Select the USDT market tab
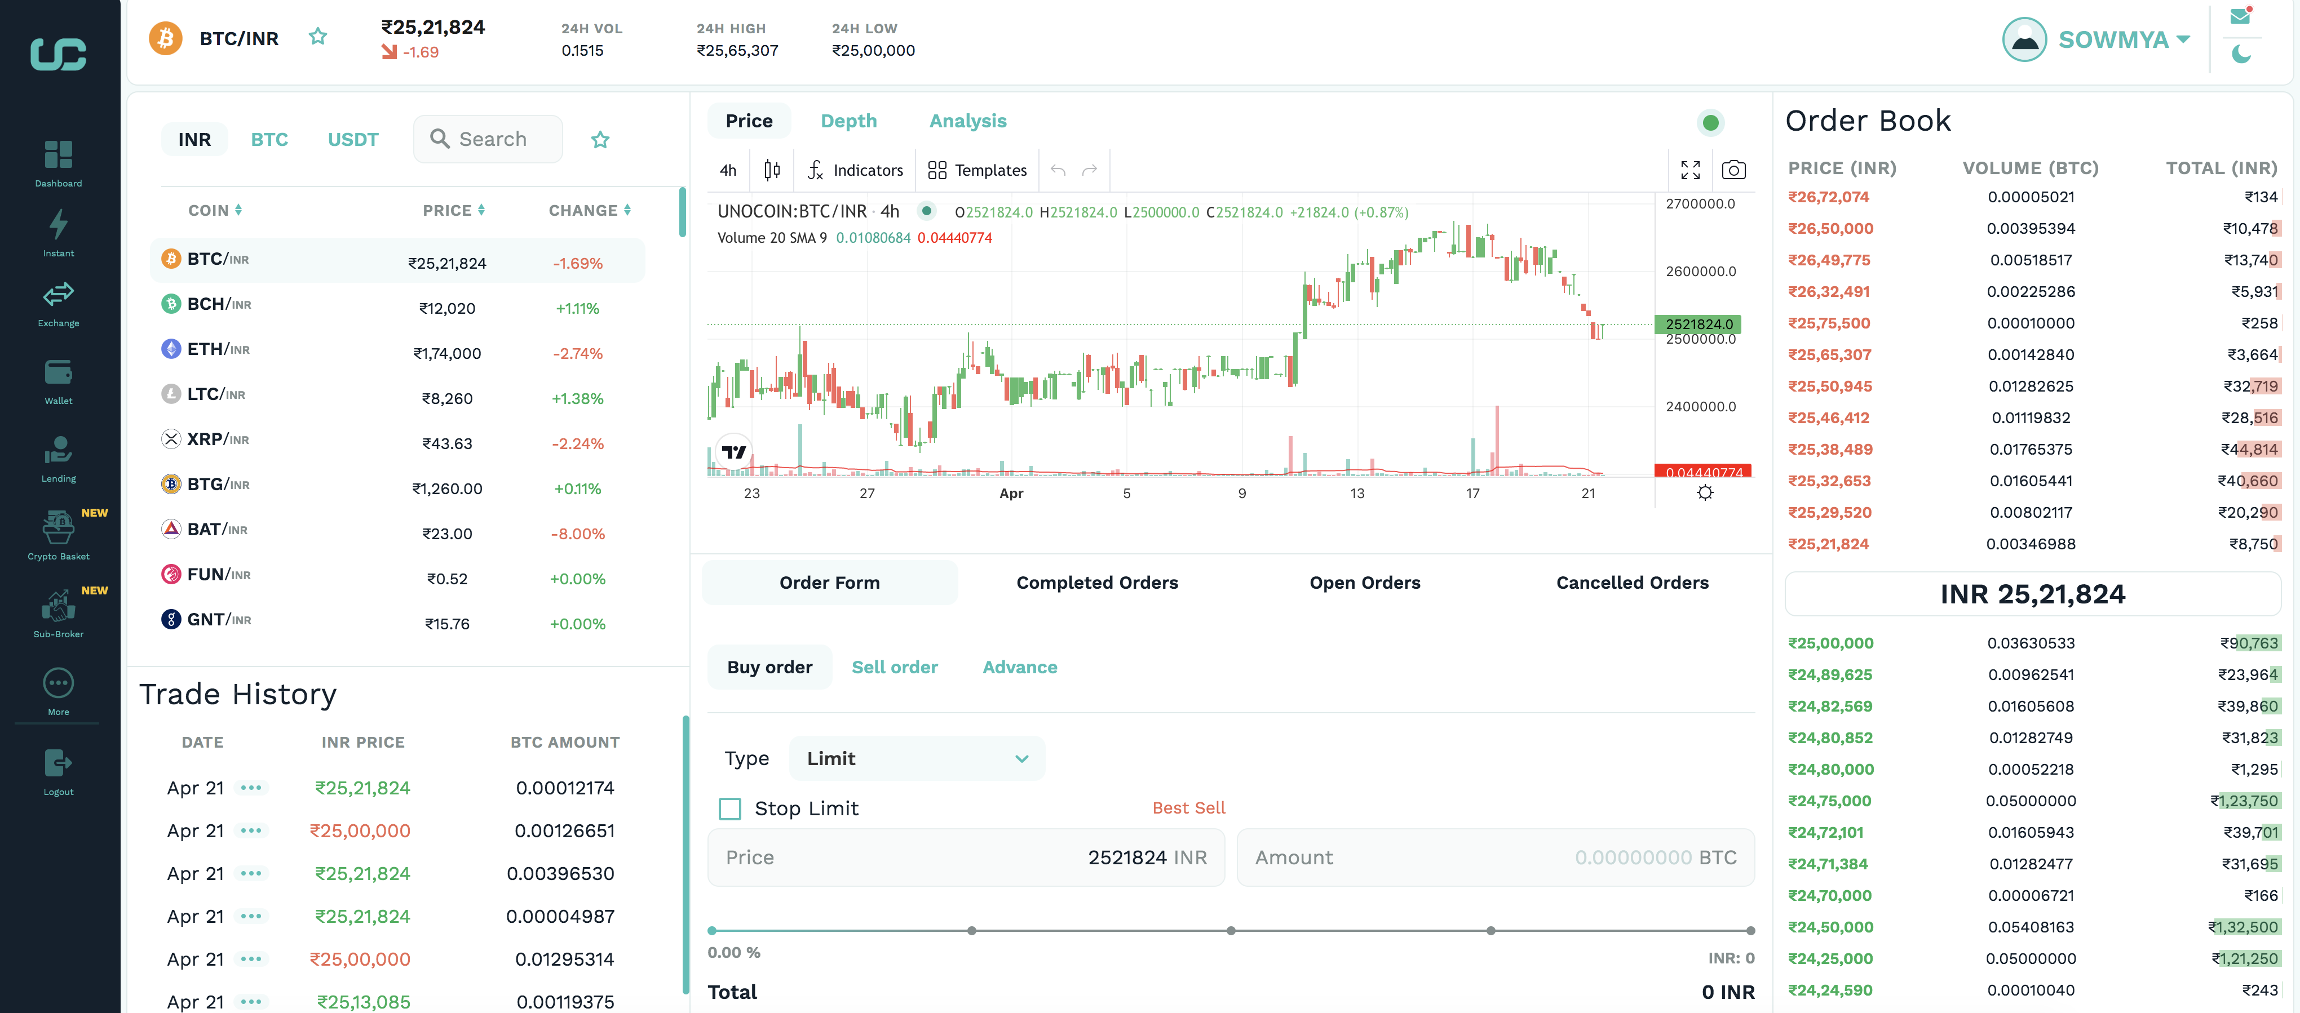2300x1013 pixels. click(x=353, y=139)
